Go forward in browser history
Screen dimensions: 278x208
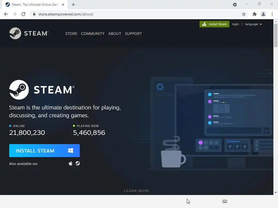click(x=15, y=14)
